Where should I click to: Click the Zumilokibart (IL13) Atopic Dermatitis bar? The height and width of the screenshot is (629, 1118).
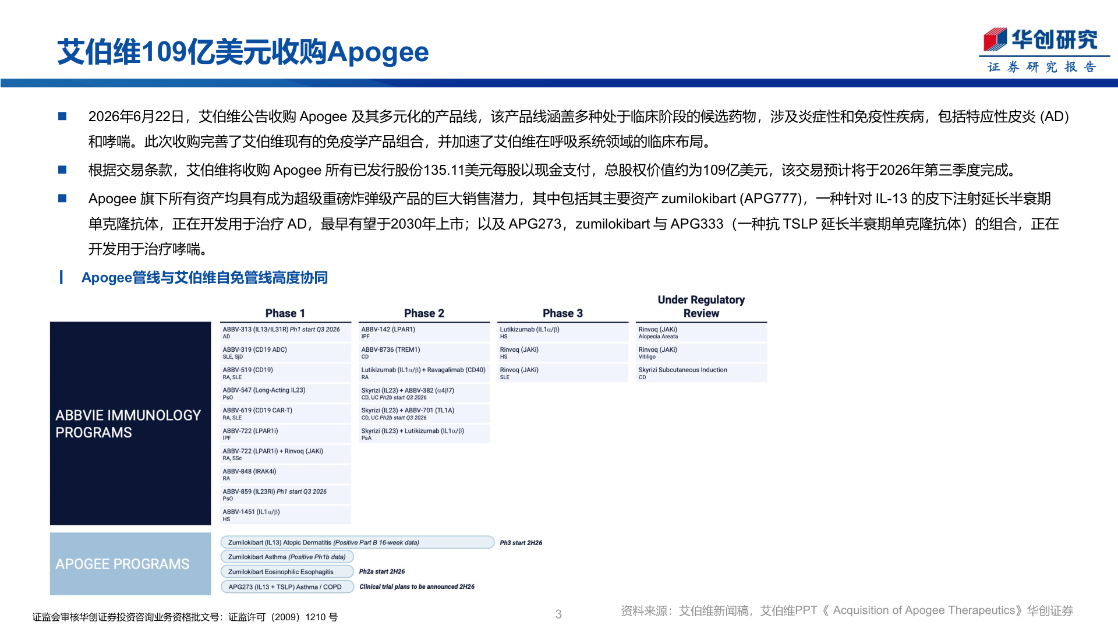tap(358, 542)
